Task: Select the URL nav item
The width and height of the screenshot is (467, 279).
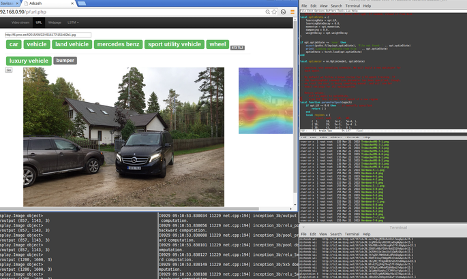Action: point(39,22)
